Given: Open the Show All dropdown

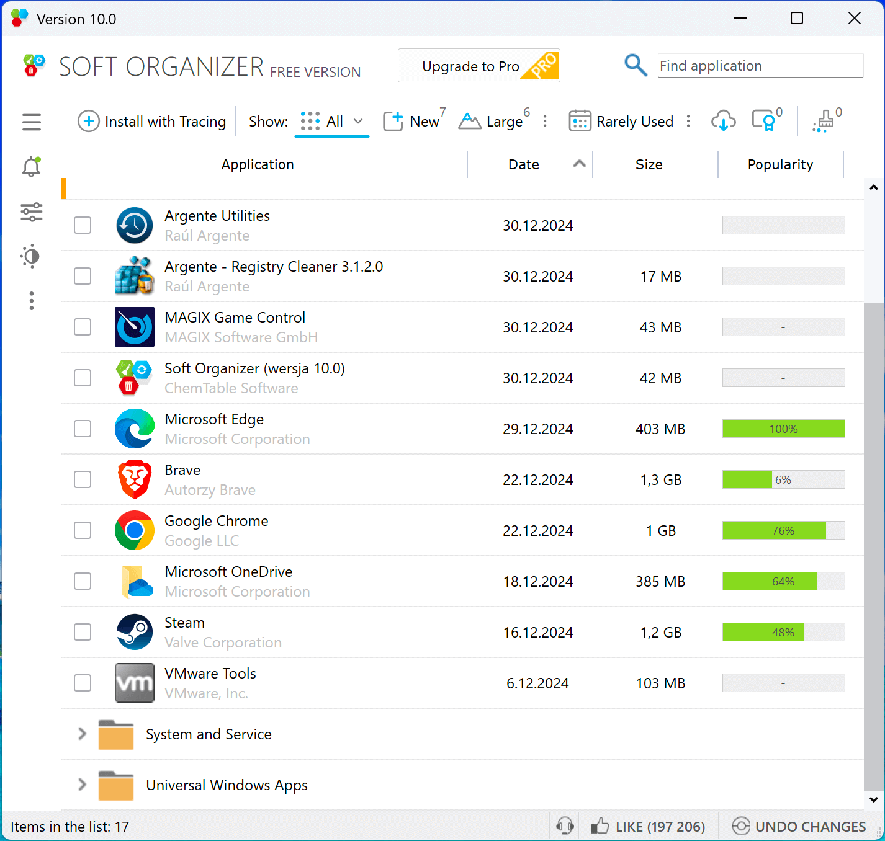Looking at the screenshot, I should point(332,122).
